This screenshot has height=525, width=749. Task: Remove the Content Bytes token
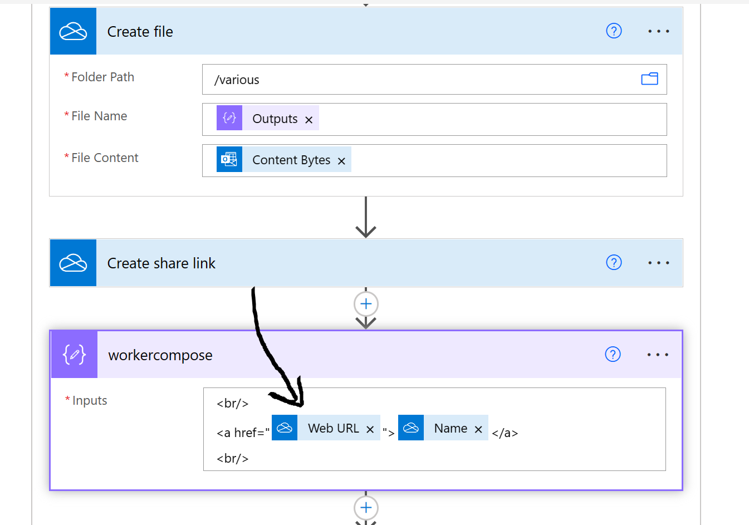[341, 161]
